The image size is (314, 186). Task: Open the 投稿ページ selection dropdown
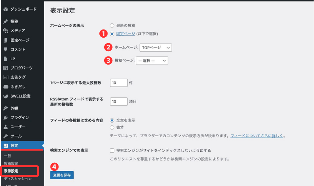(x=152, y=61)
